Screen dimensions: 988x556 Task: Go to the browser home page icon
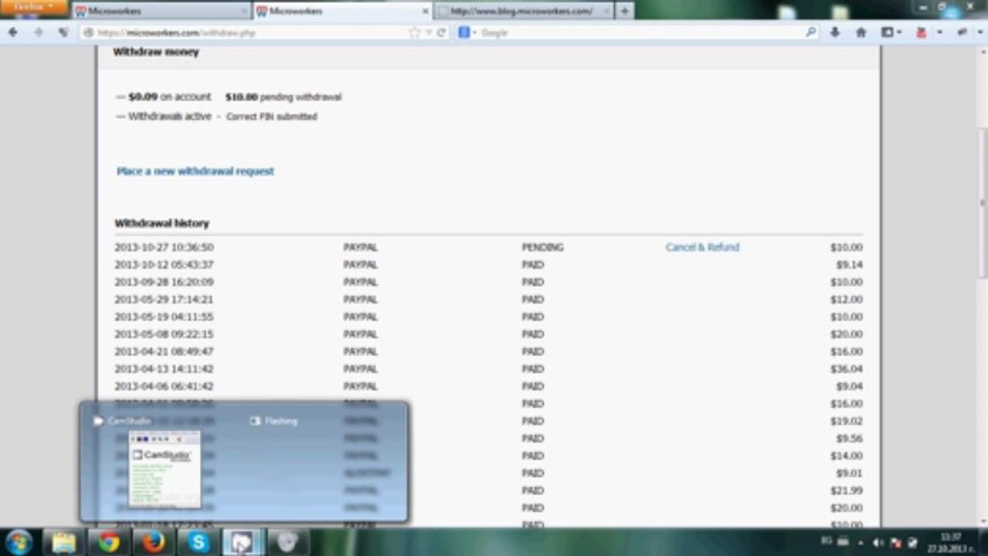click(x=861, y=32)
